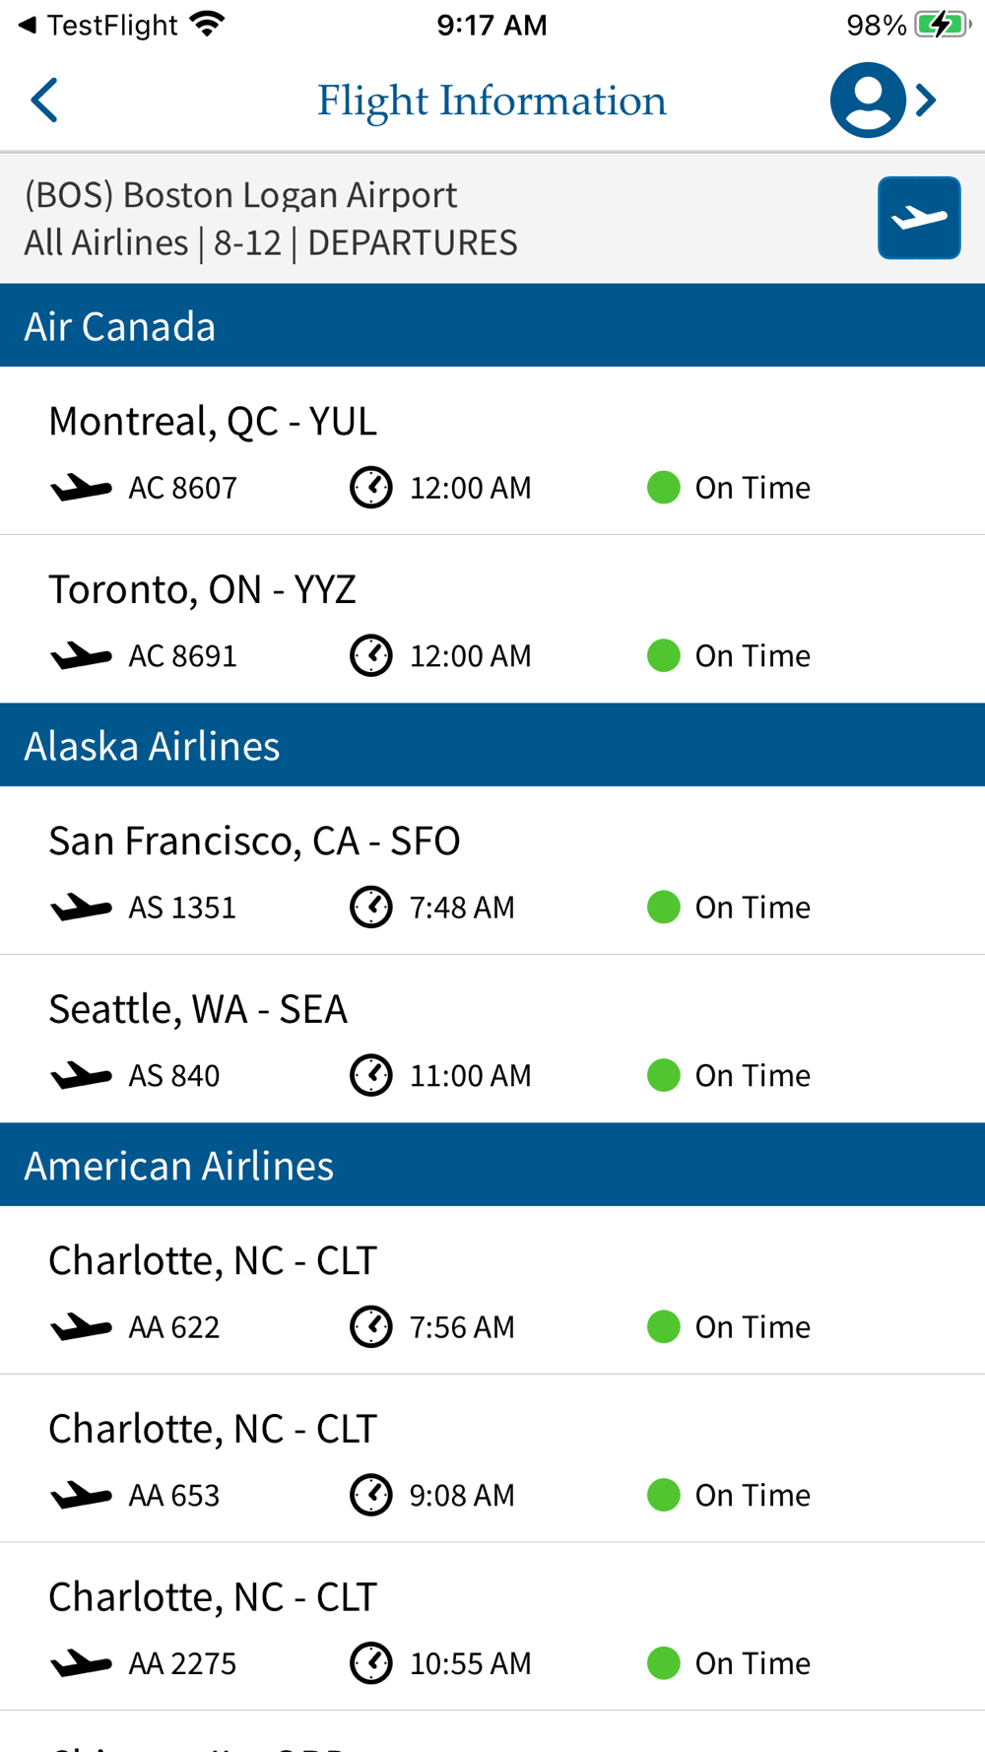Screen dimensions: 985x1752
Task: Select the AA 653 Charlotte flight row
Action: (492, 1459)
